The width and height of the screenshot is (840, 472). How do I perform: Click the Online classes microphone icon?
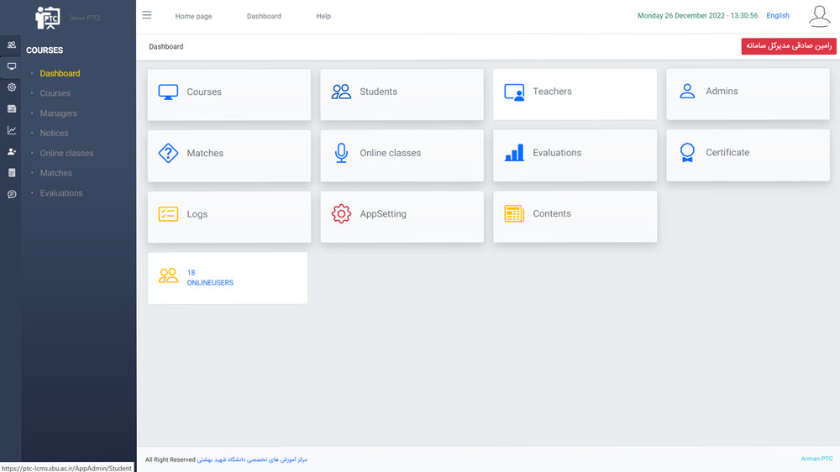click(341, 153)
